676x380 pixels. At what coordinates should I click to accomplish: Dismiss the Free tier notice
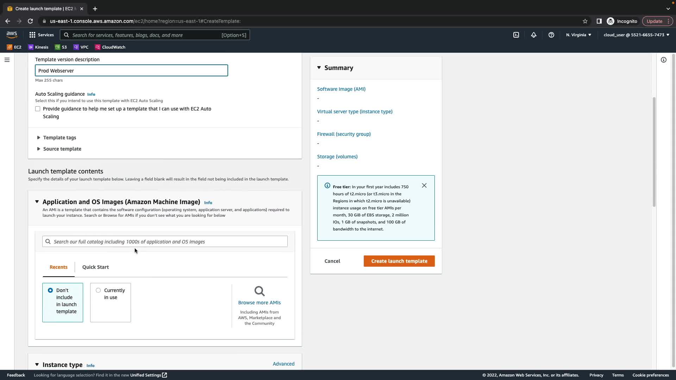pyautogui.click(x=424, y=185)
